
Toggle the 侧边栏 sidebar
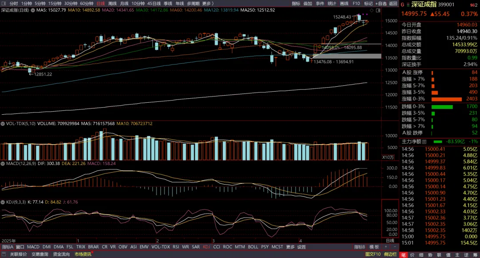click(390, 254)
